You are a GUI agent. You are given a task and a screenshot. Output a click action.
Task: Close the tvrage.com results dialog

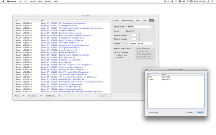147,69
